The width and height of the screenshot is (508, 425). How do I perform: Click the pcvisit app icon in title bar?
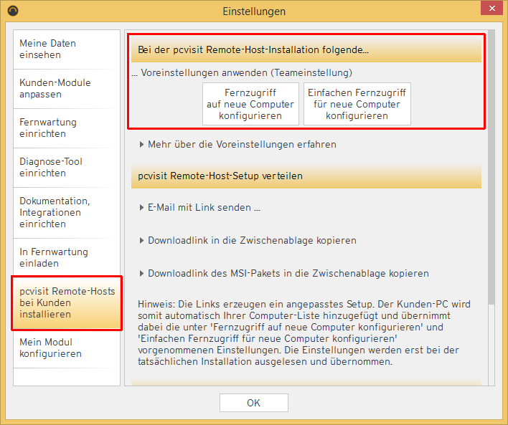pos(13,11)
